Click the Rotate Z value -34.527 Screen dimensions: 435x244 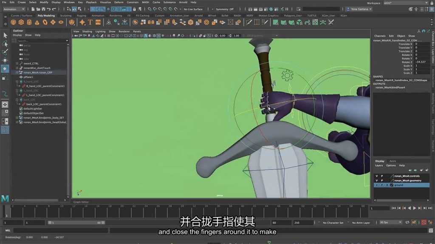421,62
